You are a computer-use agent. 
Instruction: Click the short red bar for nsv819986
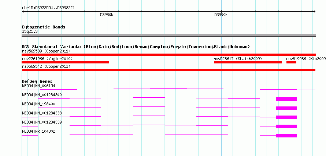pyautogui.click(x=291, y=62)
